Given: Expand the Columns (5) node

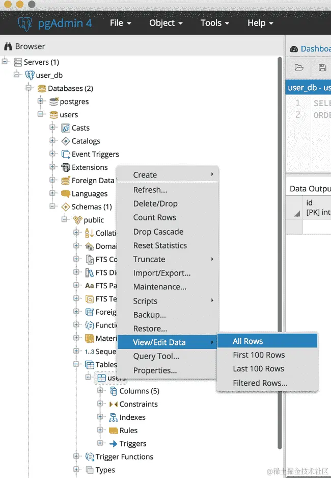Looking at the screenshot, I should point(100,390).
